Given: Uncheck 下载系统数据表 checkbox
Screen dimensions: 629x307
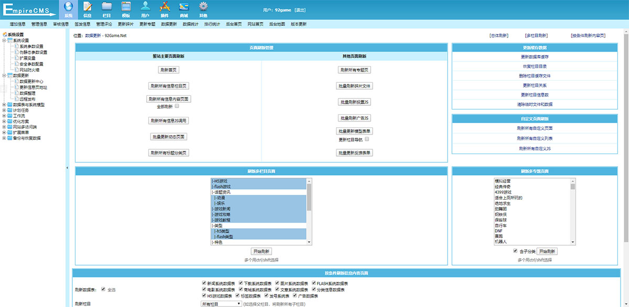Looking at the screenshot, I should pos(241,283).
